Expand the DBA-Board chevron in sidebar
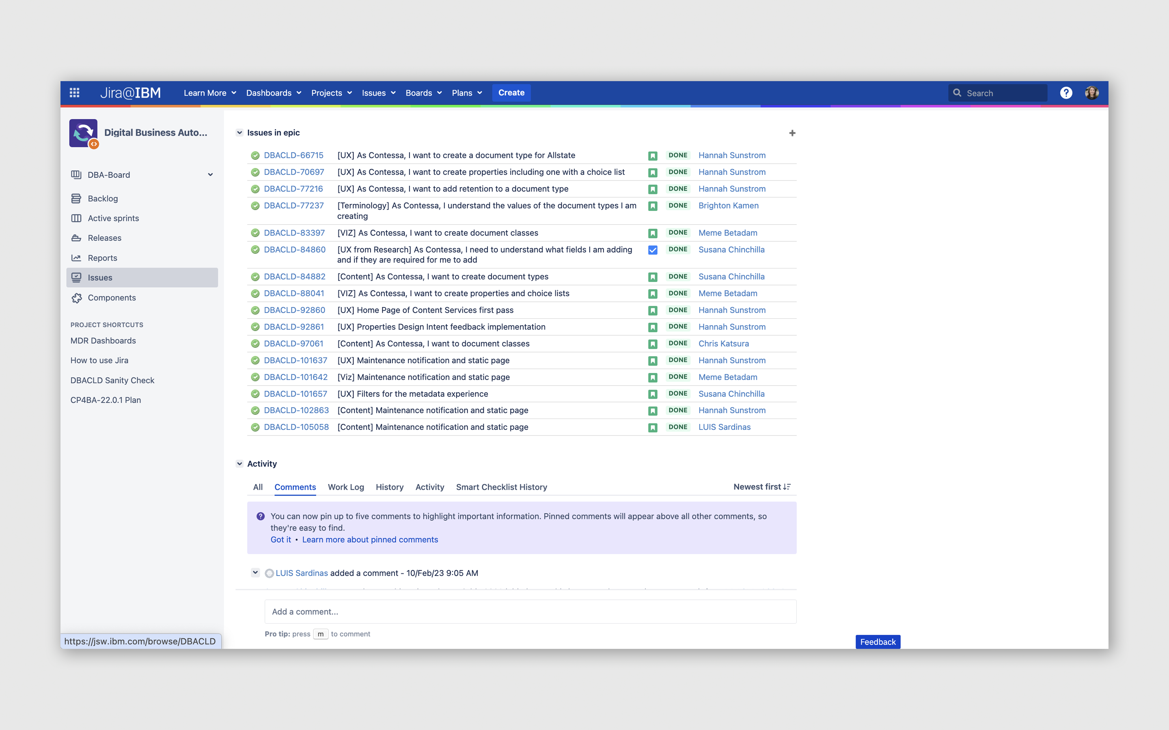Image resolution: width=1169 pixels, height=730 pixels. [x=210, y=175]
